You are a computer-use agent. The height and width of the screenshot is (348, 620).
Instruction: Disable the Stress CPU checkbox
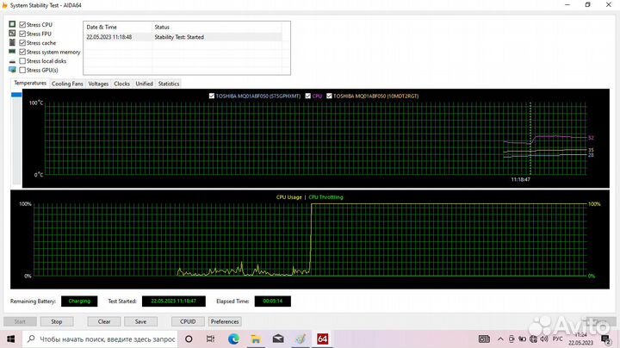22,24
